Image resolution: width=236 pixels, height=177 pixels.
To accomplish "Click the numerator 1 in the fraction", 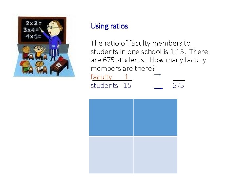I will (127, 77).
